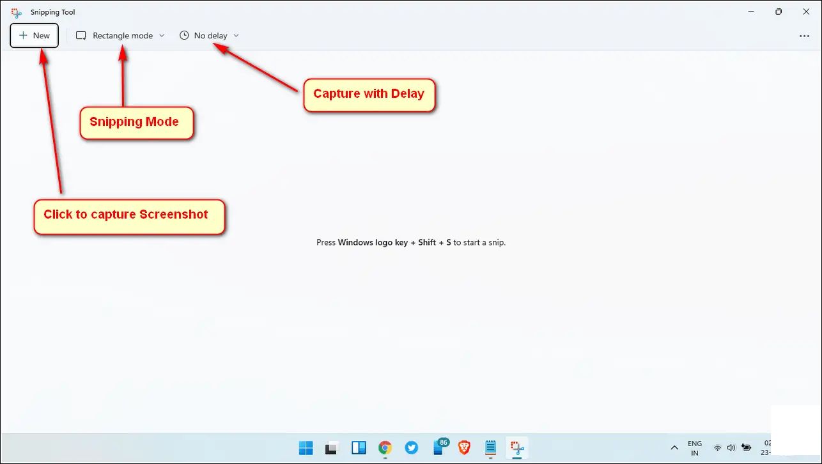The image size is (822, 464).
Task: Open the Windows Start menu
Action: [x=306, y=448]
